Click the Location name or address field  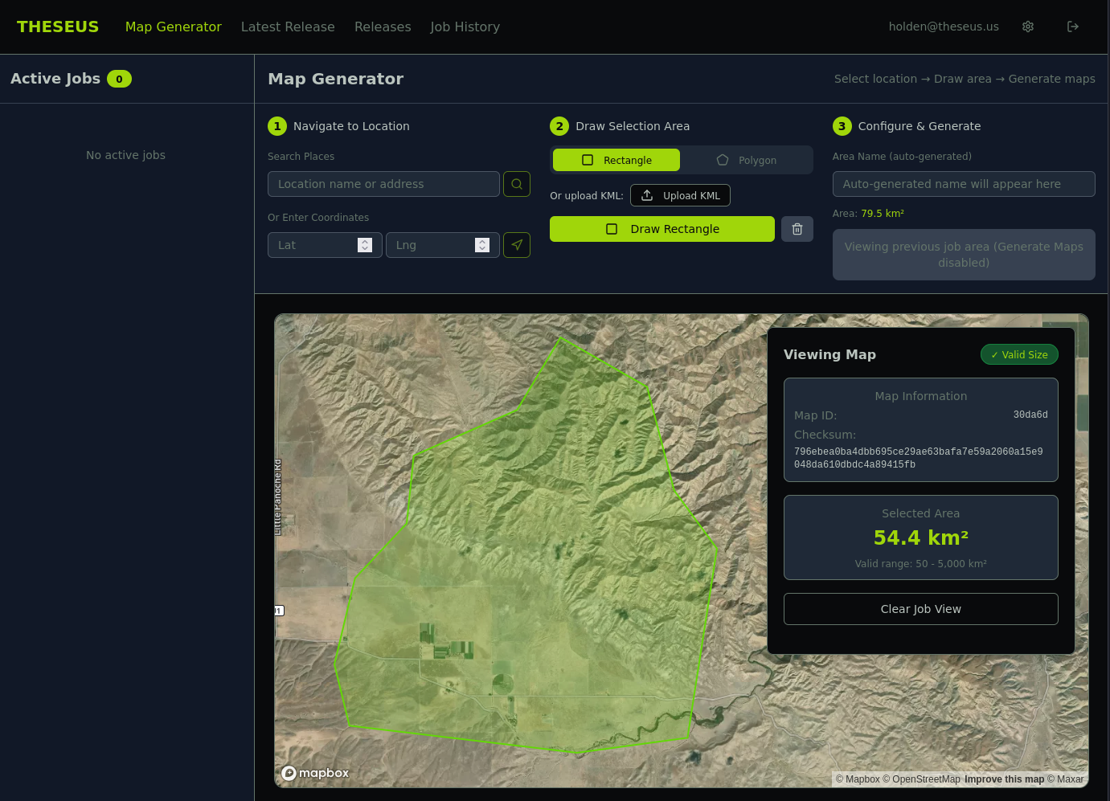(x=383, y=184)
